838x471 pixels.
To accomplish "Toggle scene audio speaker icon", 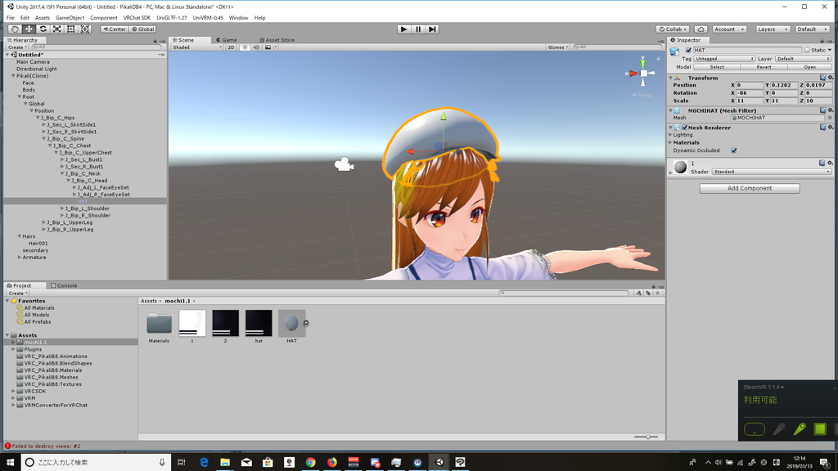I will 256,47.
